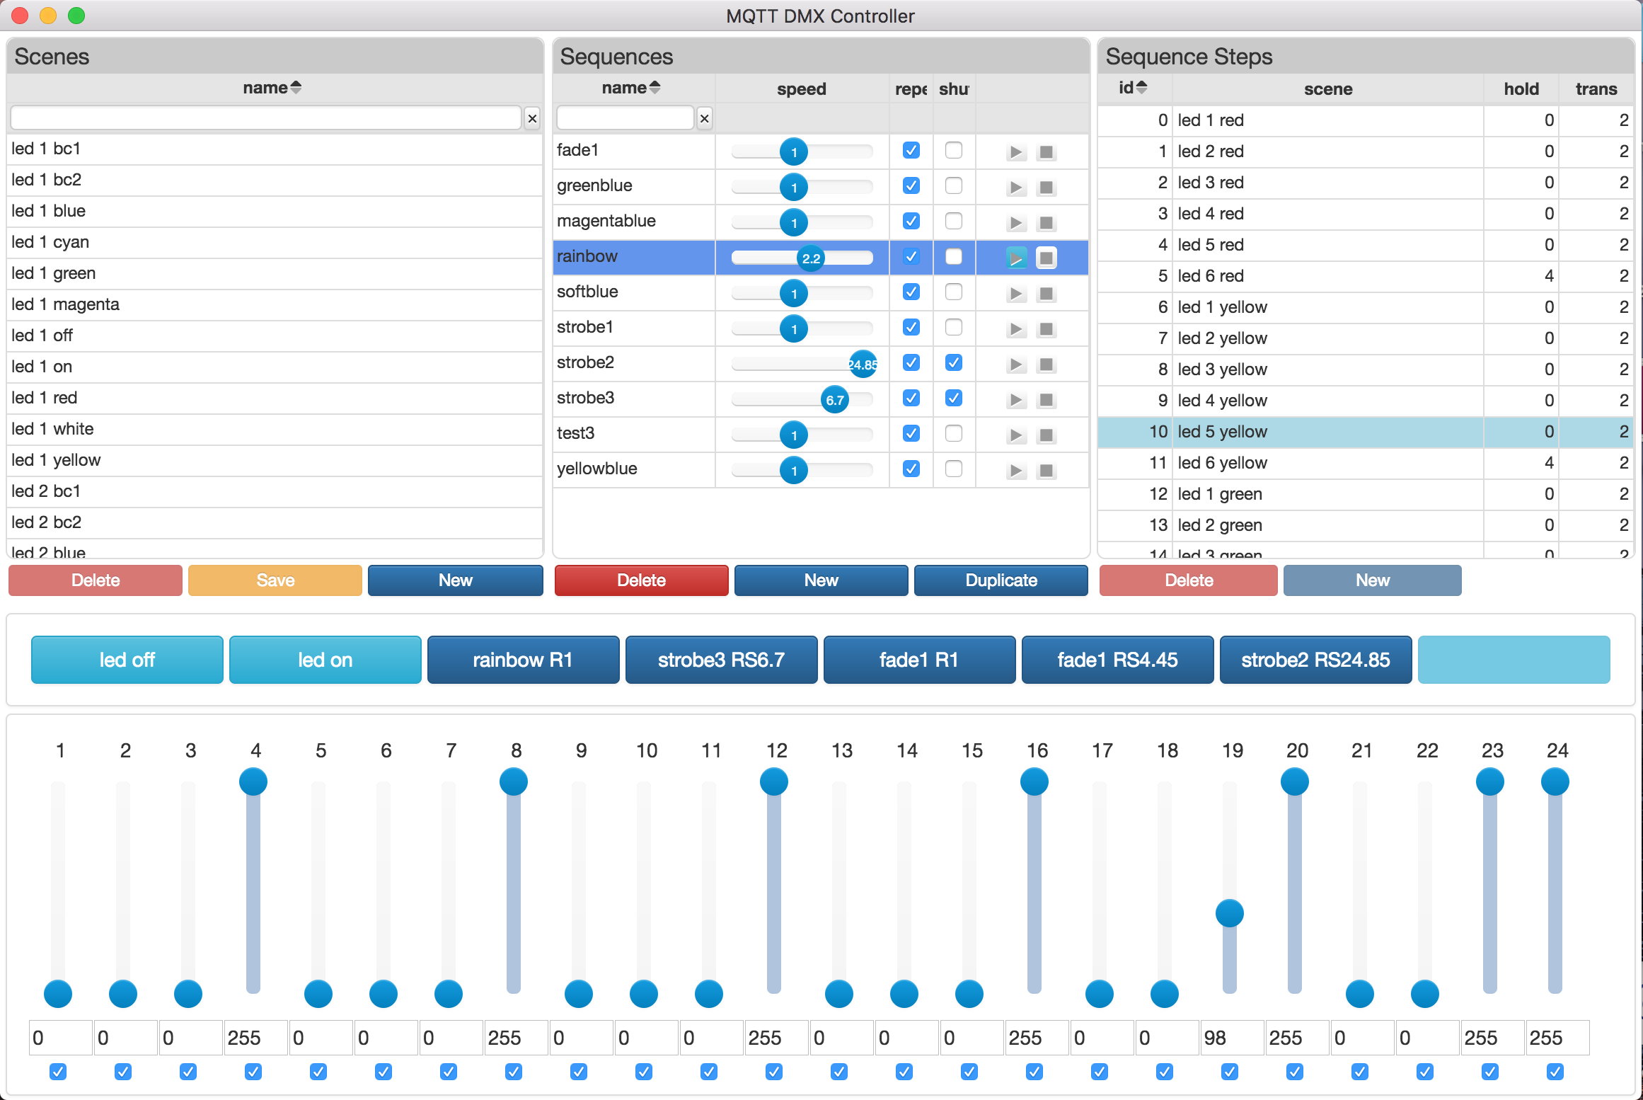
Task: Click stop icon for strobe3 sequence
Action: (1046, 400)
